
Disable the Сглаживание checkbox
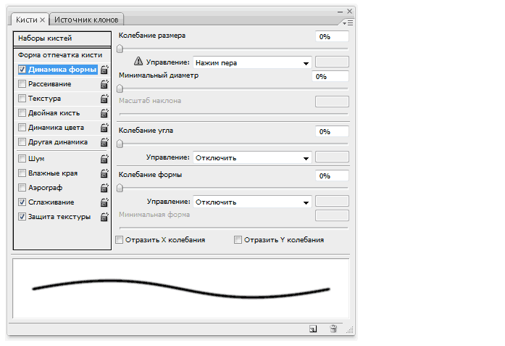(22, 202)
